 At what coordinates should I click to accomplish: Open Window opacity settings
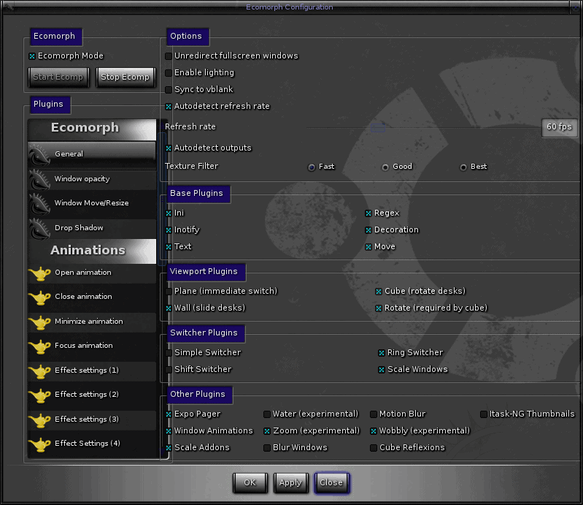92,179
